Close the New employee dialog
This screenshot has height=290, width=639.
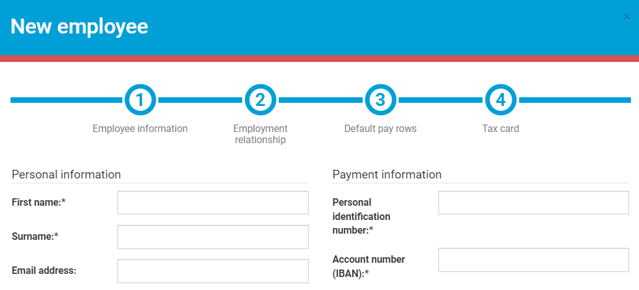tap(627, 17)
